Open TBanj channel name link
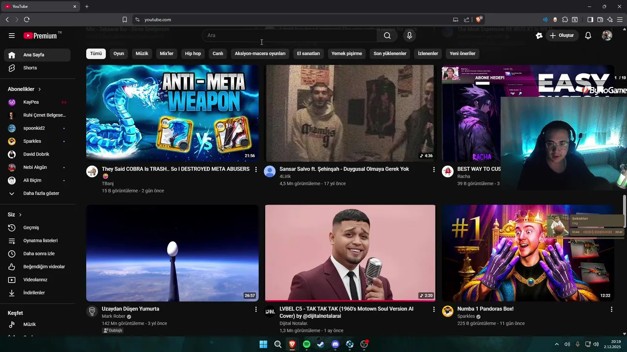The width and height of the screenshot is (627, 352). [108, 183]
